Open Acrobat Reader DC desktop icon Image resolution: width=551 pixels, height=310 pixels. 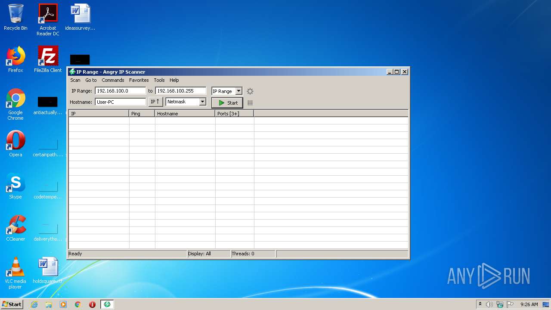[x=48, y=20]
